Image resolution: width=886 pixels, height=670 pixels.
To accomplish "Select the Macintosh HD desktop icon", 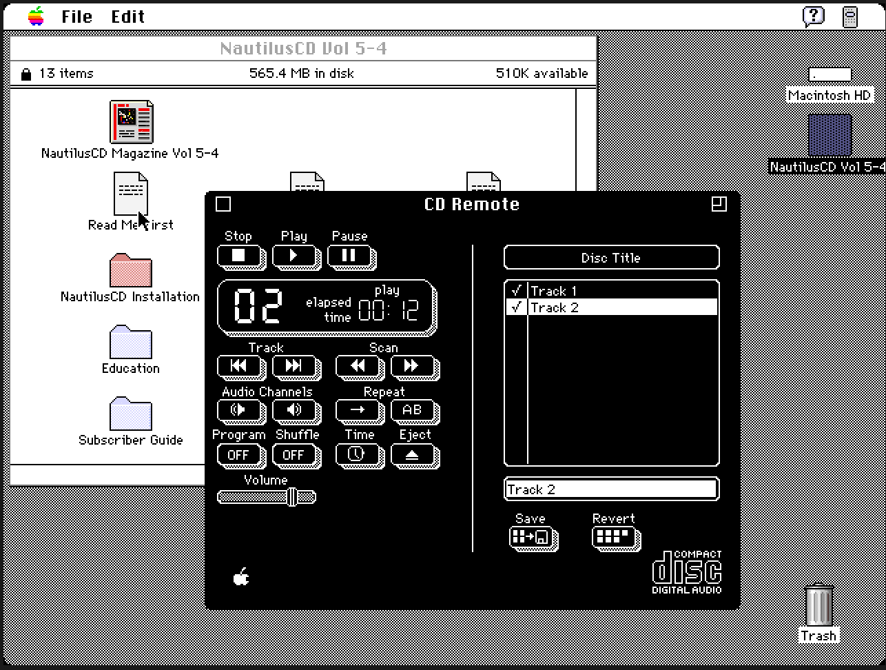I will (830, 74).
